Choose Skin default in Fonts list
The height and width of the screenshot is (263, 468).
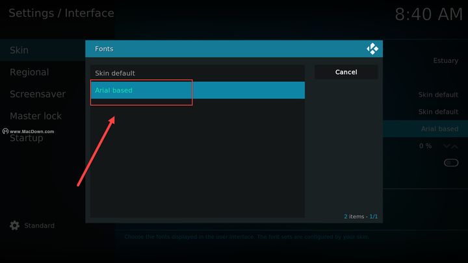coord(198,73)
